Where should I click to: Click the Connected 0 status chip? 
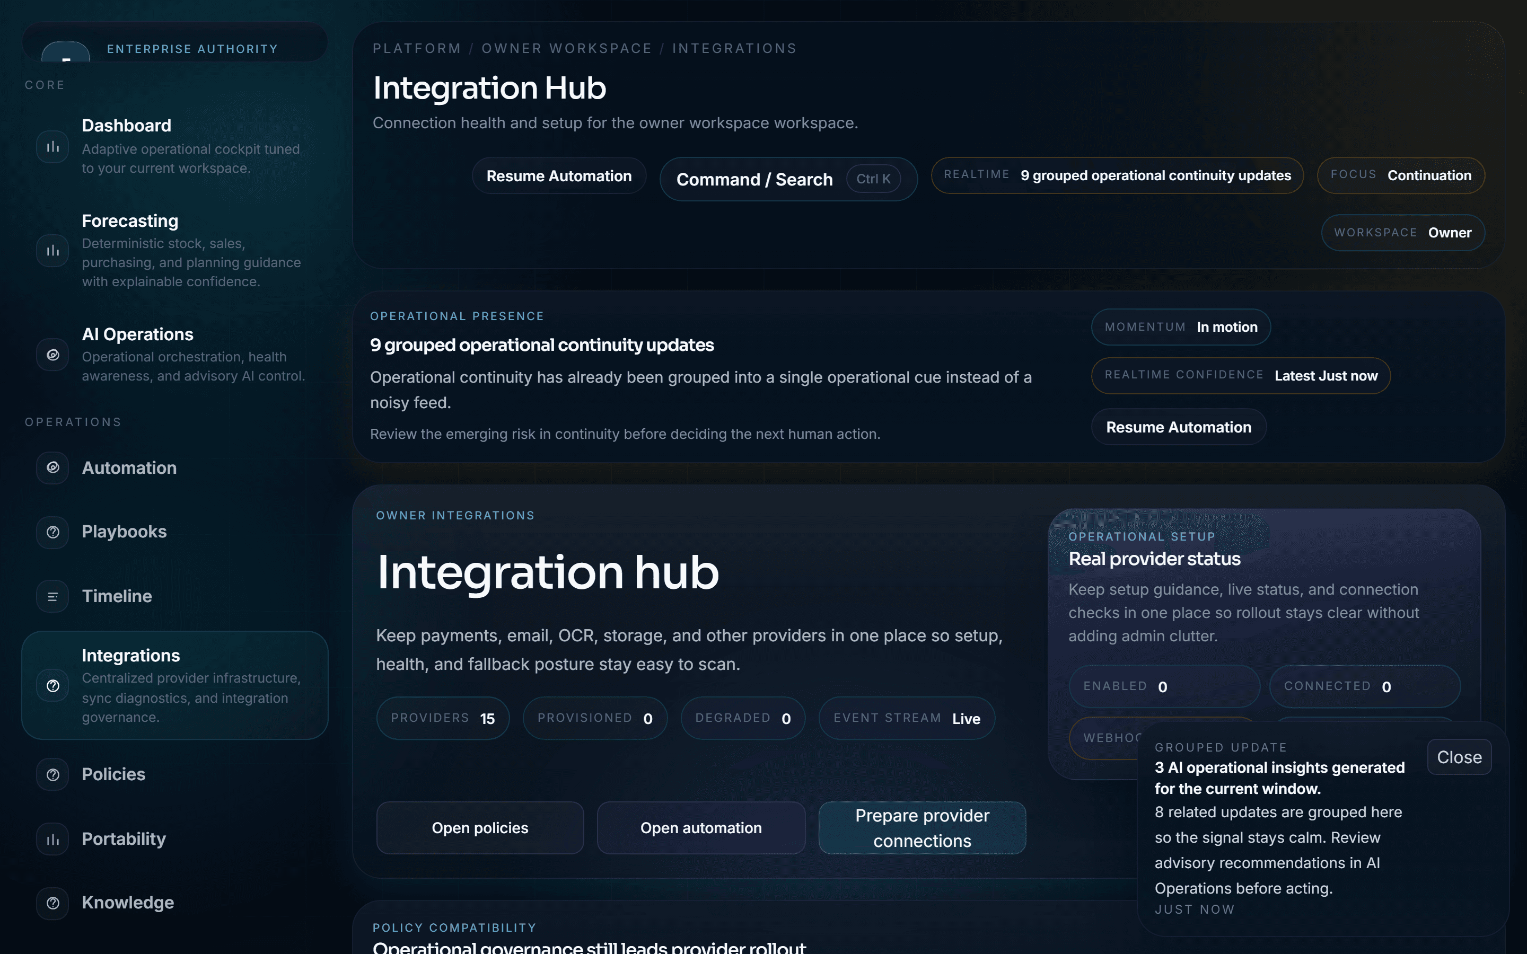1365,686
